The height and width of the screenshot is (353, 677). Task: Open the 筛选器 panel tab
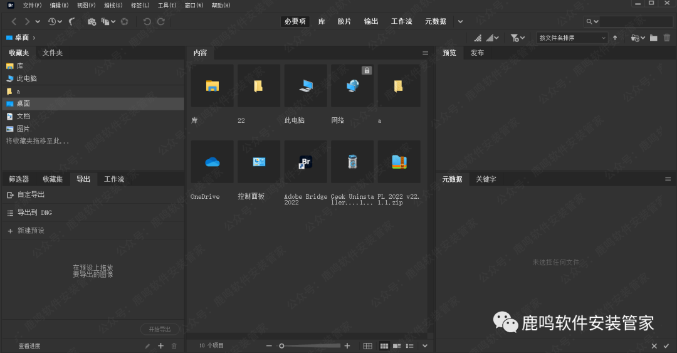(x=19, y=179)
